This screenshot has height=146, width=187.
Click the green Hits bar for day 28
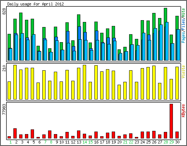pyautogui.click(x=165, y=15)
